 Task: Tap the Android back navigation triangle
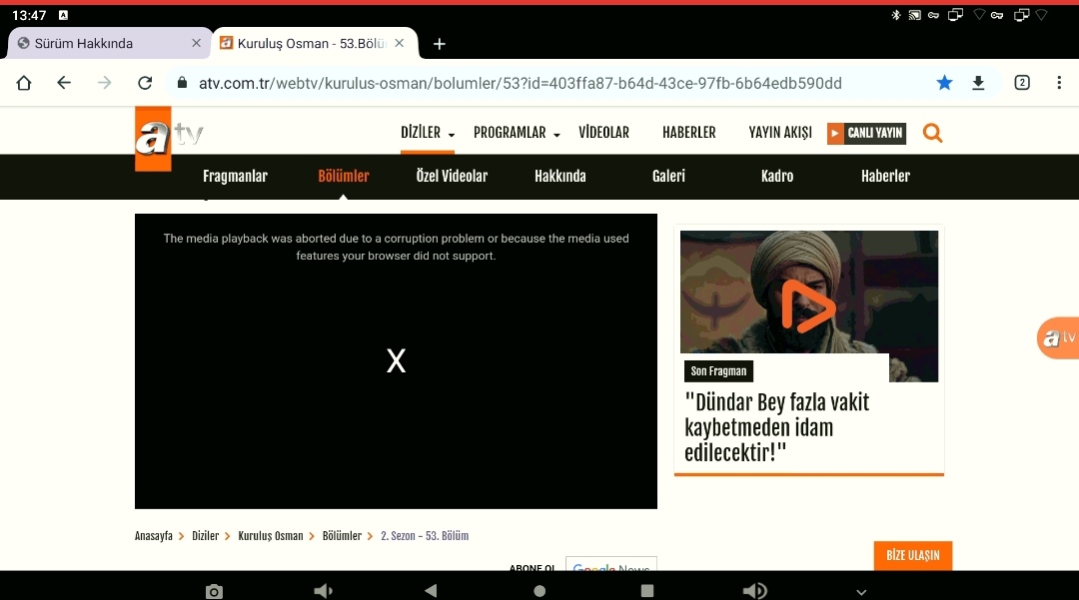(x=431, y=590)
